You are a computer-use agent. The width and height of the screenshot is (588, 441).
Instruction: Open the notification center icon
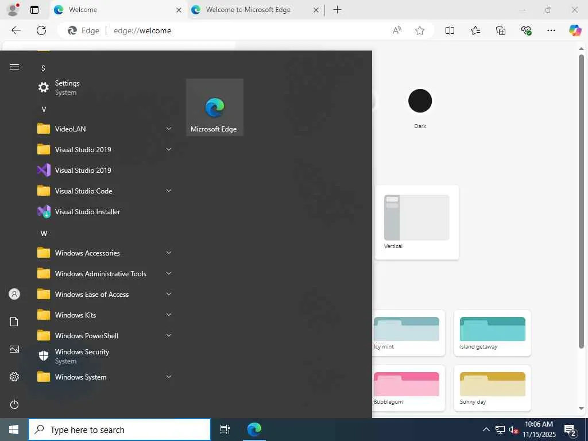coord(570,430)
